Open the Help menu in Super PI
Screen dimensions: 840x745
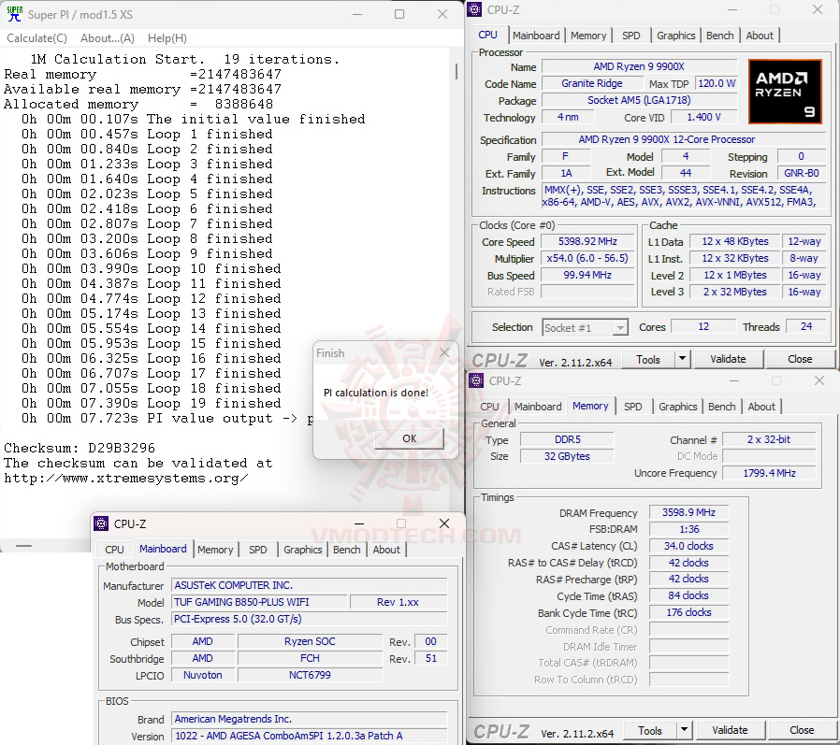tap(165, 37)
